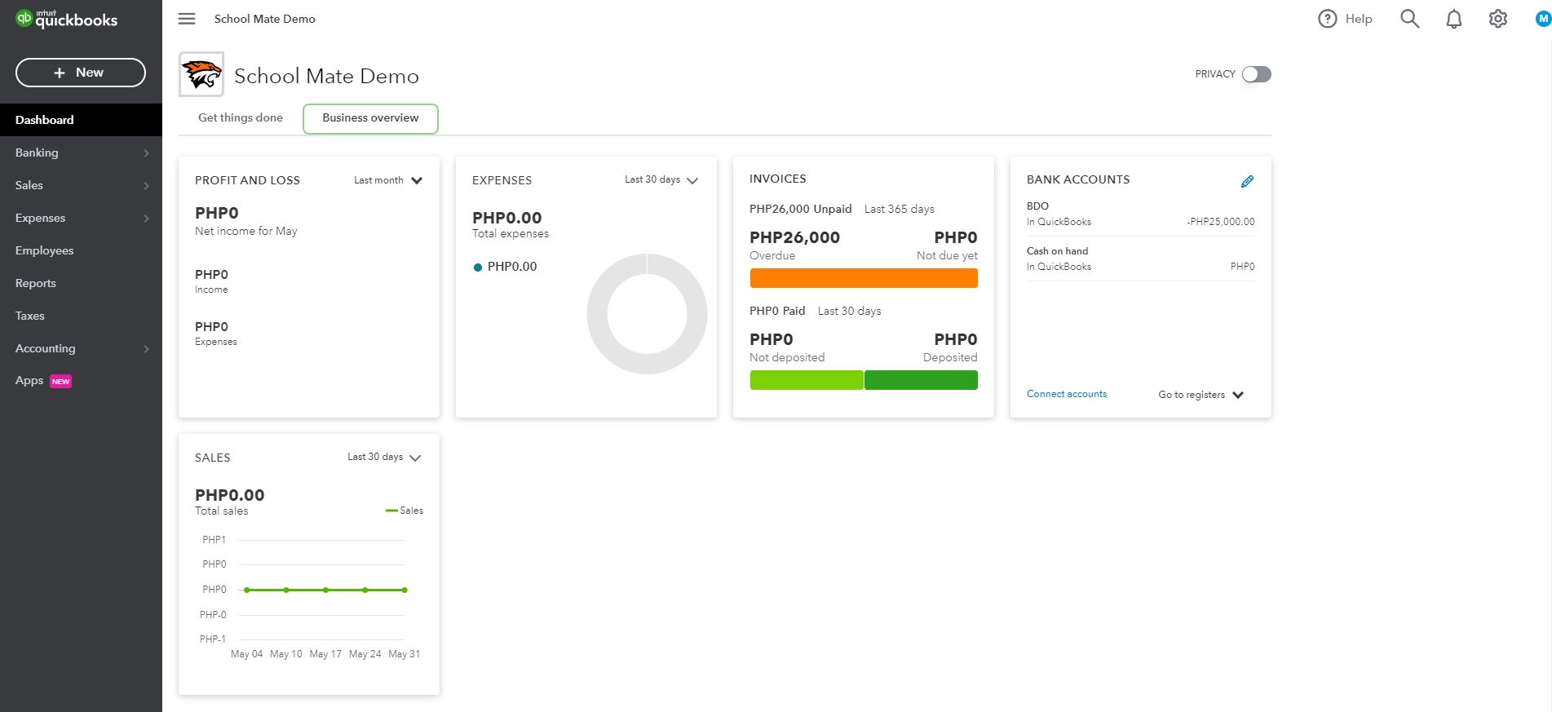Open Apps in sidebar
Screen dimensions: 1552x712
pos(81,381)
